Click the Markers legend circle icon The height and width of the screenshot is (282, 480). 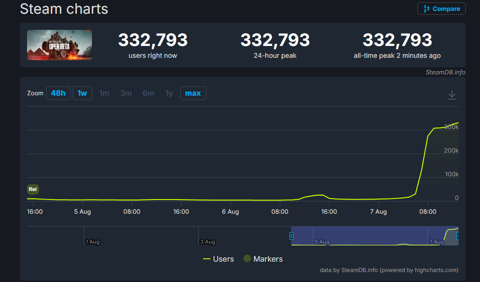coord(247,259)
